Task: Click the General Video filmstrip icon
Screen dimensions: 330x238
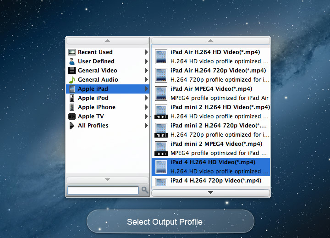Action: tap(72, 71)
